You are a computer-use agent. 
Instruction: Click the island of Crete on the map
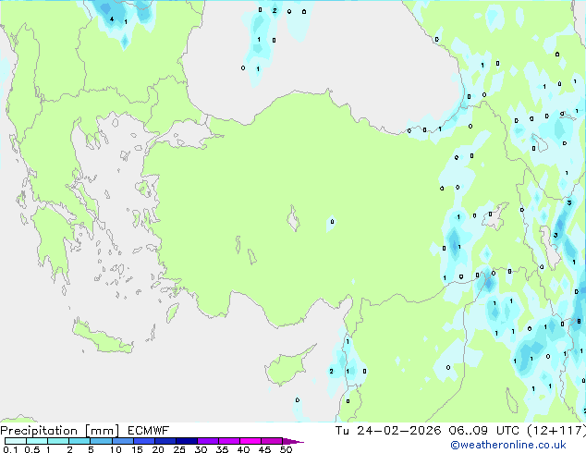click(102, 337)
